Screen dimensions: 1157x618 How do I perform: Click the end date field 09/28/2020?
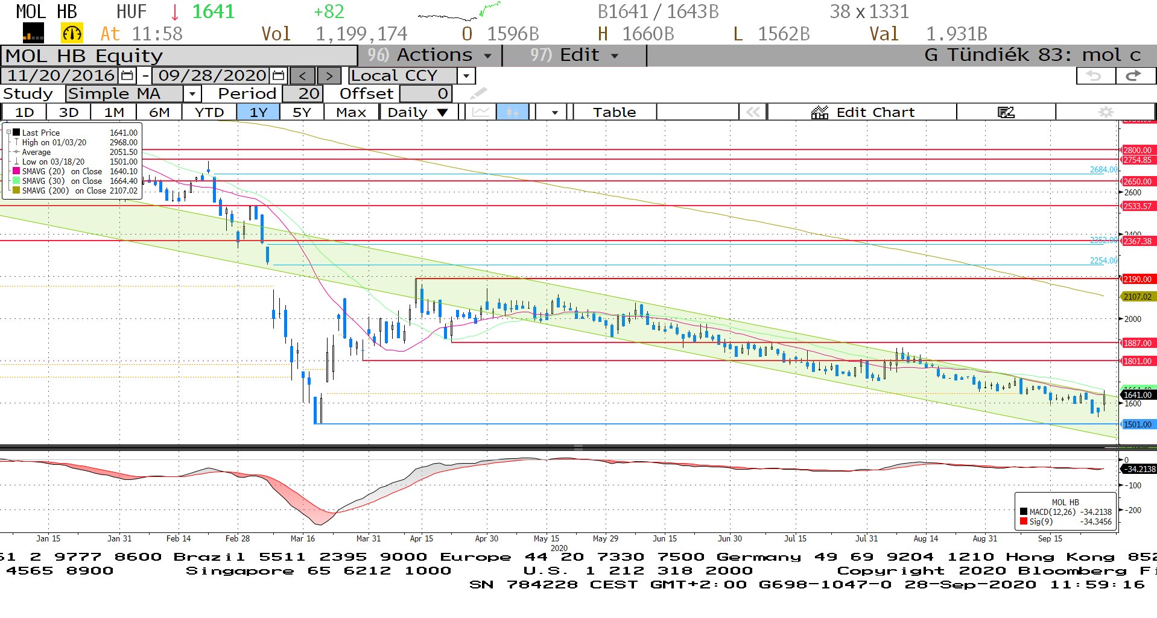[212, 75]
